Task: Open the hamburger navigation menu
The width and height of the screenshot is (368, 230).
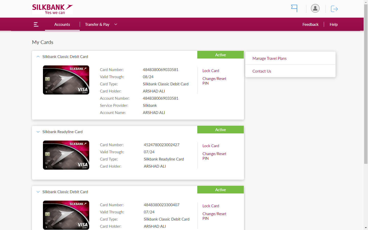Action: pos(36,25)
